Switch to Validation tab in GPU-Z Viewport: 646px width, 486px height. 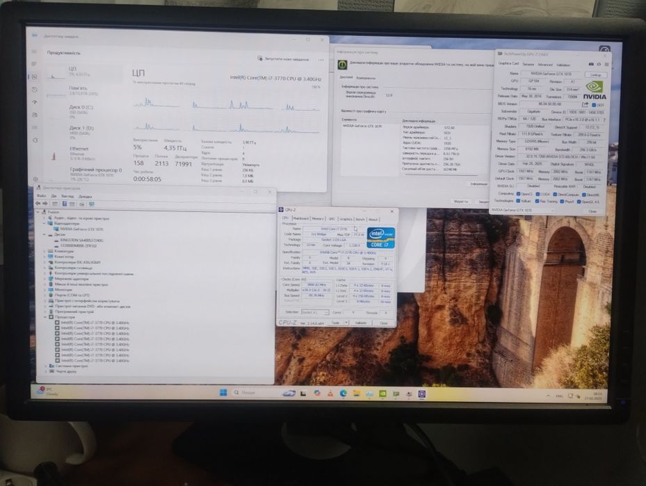(563, 65)
